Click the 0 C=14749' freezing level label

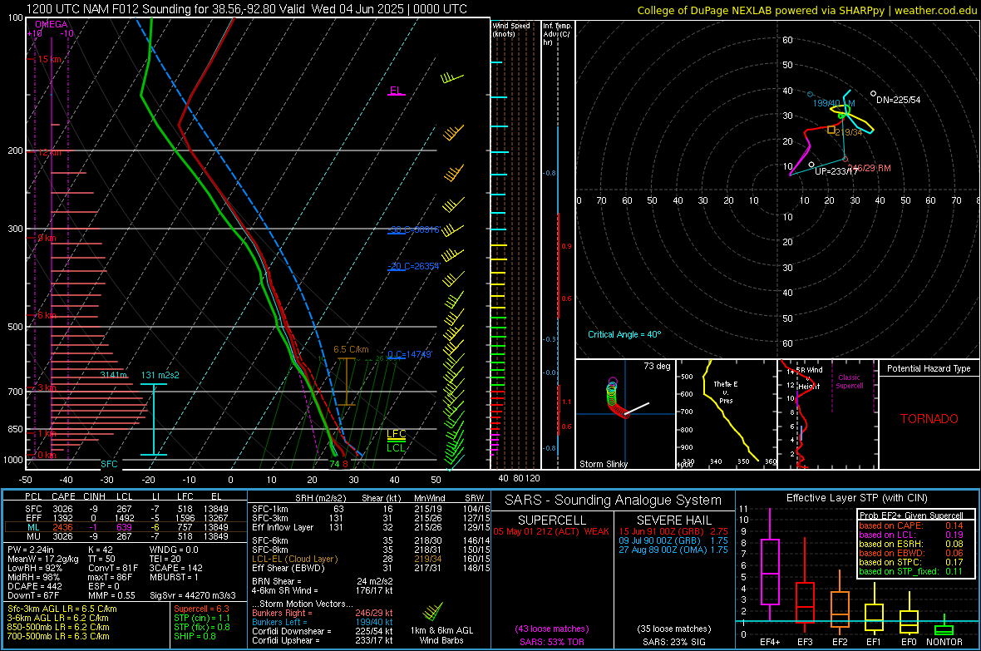(x=410, y=354)
